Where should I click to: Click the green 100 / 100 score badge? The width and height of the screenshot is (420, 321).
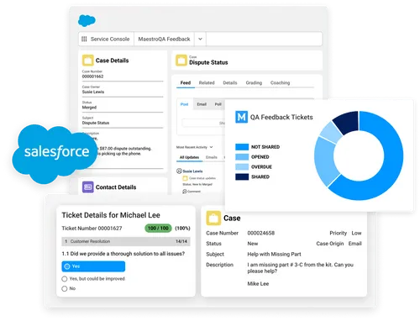coord(158,229)
